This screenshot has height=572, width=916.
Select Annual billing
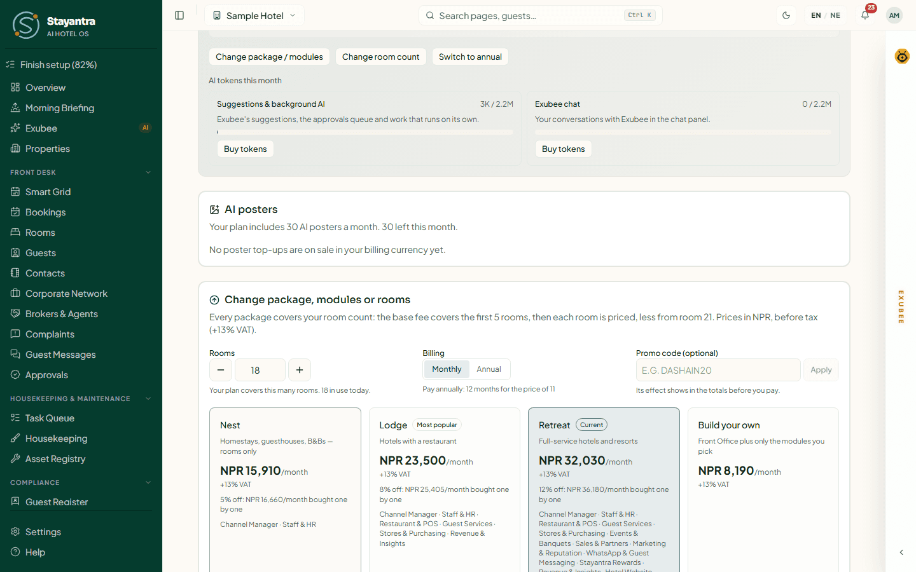(x=489, y=369)
